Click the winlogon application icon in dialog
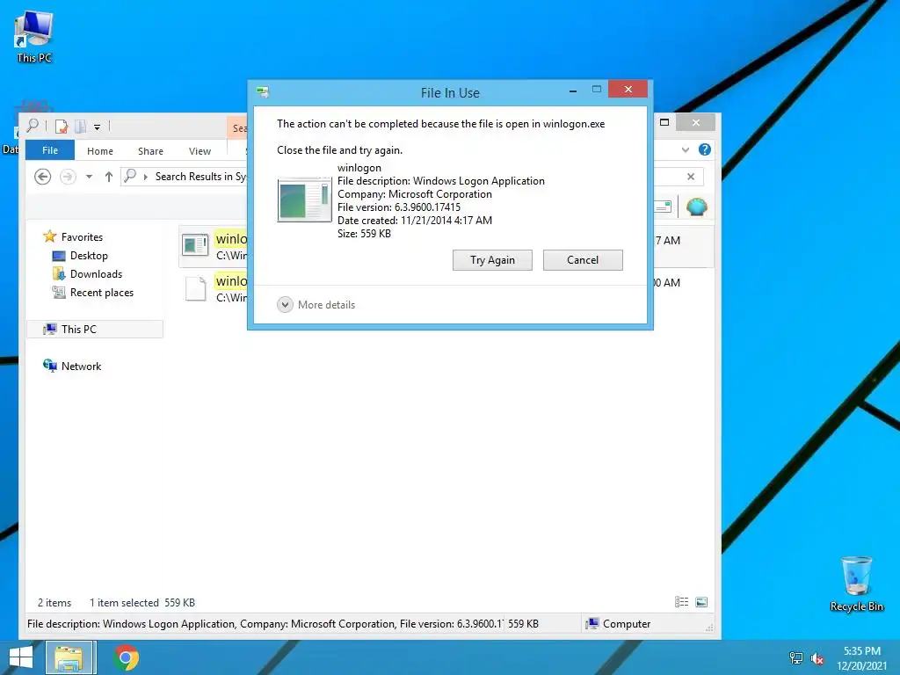The width and height of the screenshot is (900, 675). [x=304, y=200]
